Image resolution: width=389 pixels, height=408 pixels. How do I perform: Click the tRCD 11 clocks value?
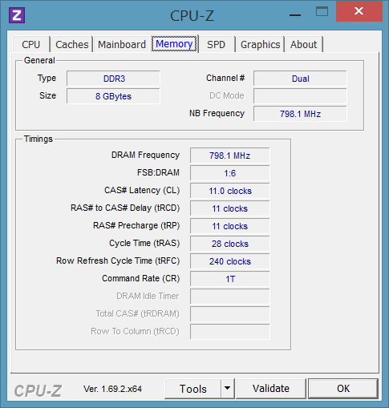230,208
